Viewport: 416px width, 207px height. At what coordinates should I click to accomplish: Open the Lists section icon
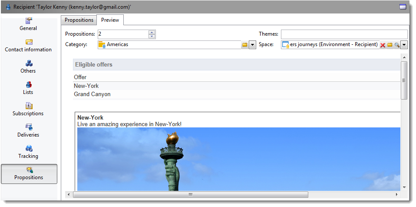tap(29, 84)
